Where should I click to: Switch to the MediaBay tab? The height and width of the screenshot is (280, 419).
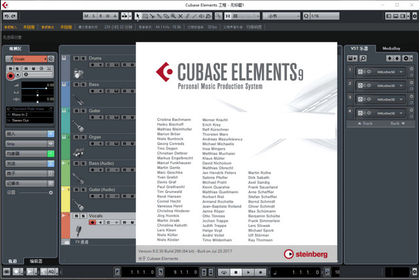click(392, 48)
